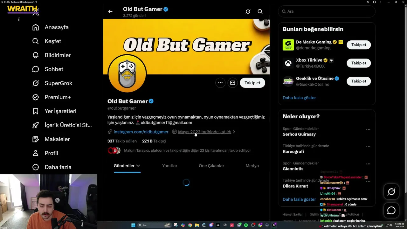The image size is (407, 229).
Task: Open Koreografi trending topic
Action: point(293,151)
